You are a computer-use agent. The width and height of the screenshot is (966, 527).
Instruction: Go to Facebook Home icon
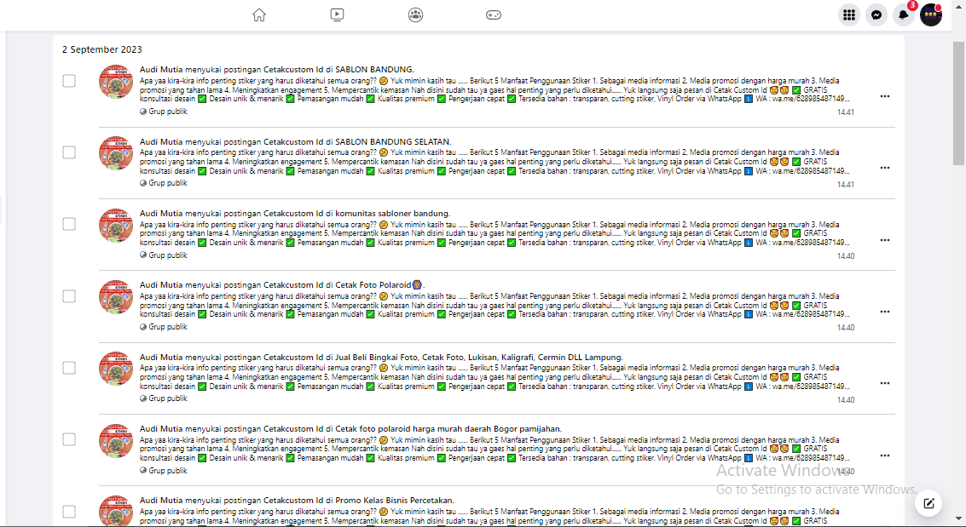coord(259,14)
